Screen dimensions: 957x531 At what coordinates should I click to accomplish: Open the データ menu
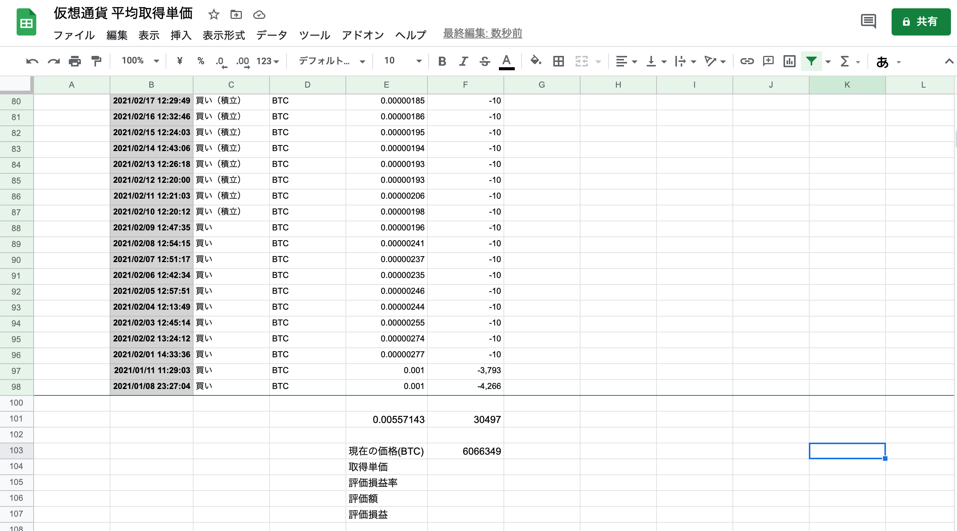click(272, 35)
